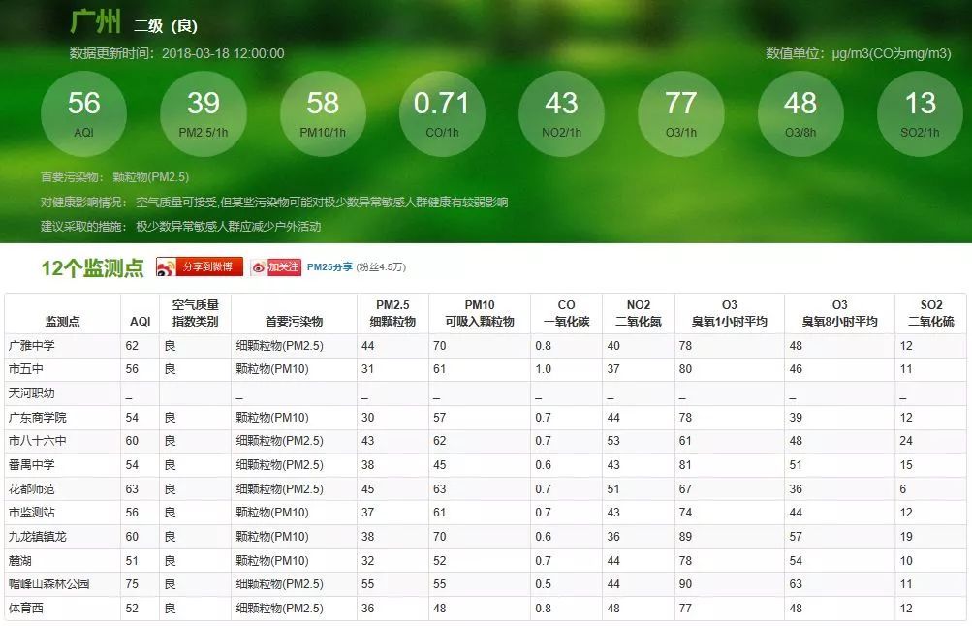
Task: Click the PM2.5/1h circle showing 39
Action: point(204,112)
